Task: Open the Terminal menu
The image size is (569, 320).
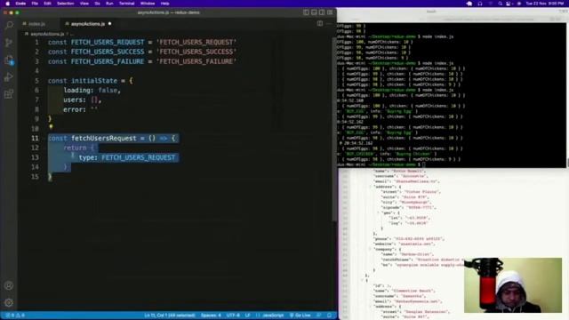Action: [126, 4]
